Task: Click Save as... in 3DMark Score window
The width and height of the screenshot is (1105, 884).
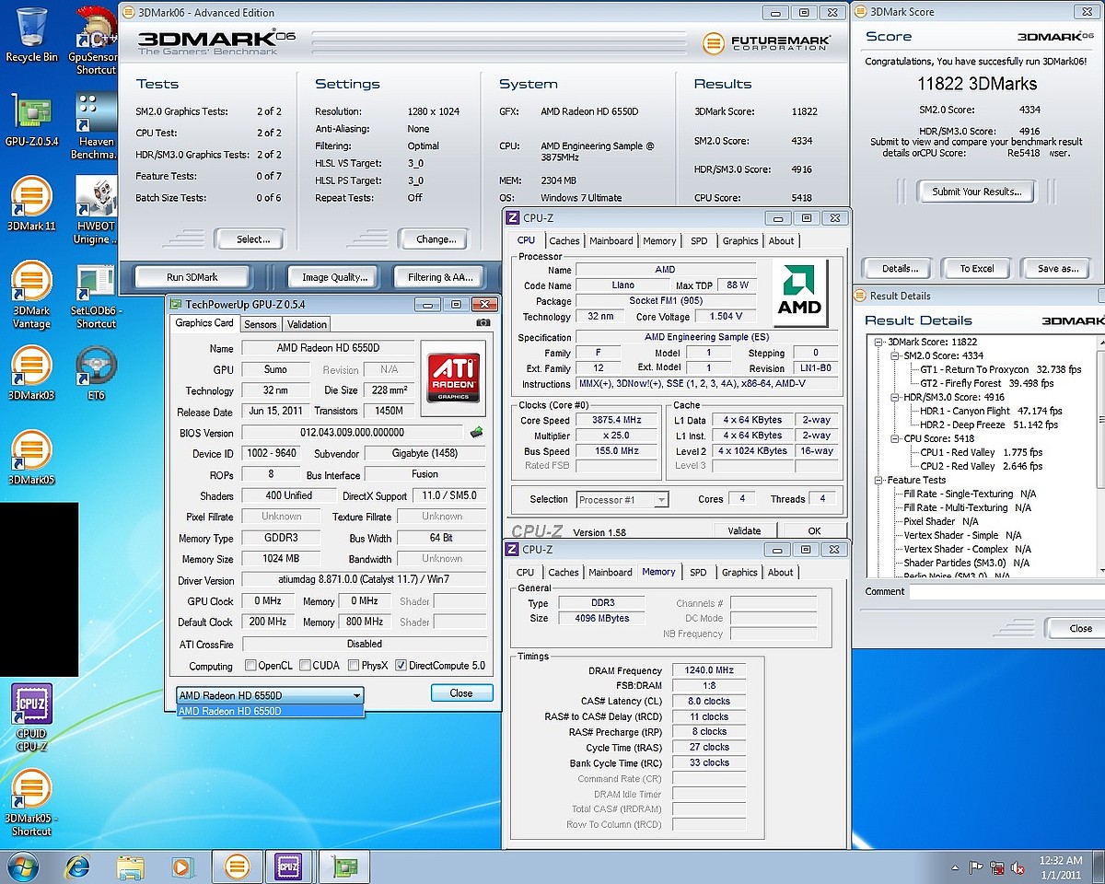Action: click(x=1058, y=269)
